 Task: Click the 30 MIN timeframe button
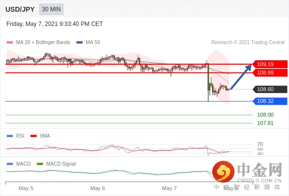pos(51,9)
